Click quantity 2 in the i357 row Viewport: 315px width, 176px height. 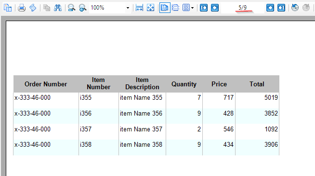point(184,131)
